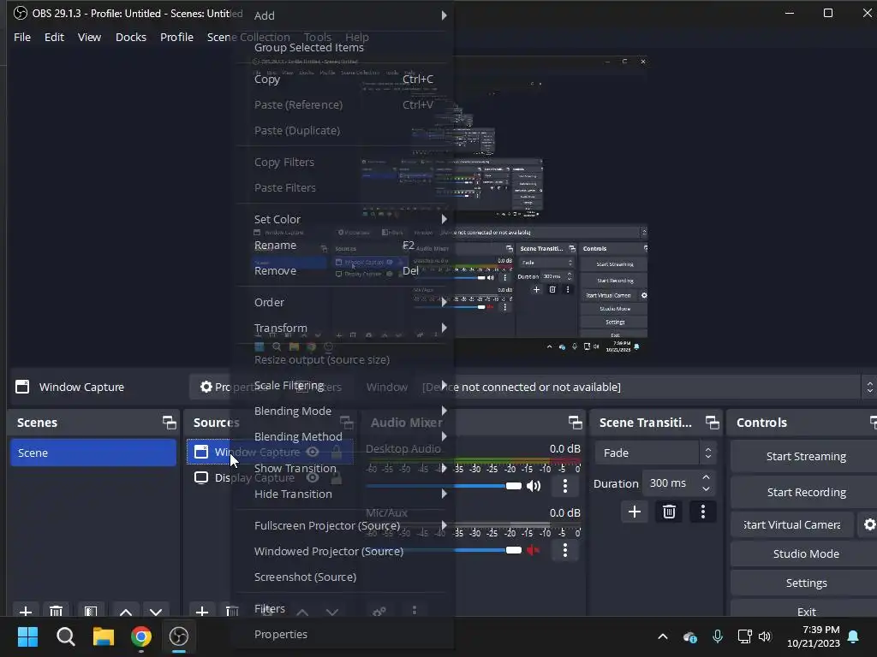
Task: Click the taskbar clock showing 7:39 PM
Action: point(813,636)
